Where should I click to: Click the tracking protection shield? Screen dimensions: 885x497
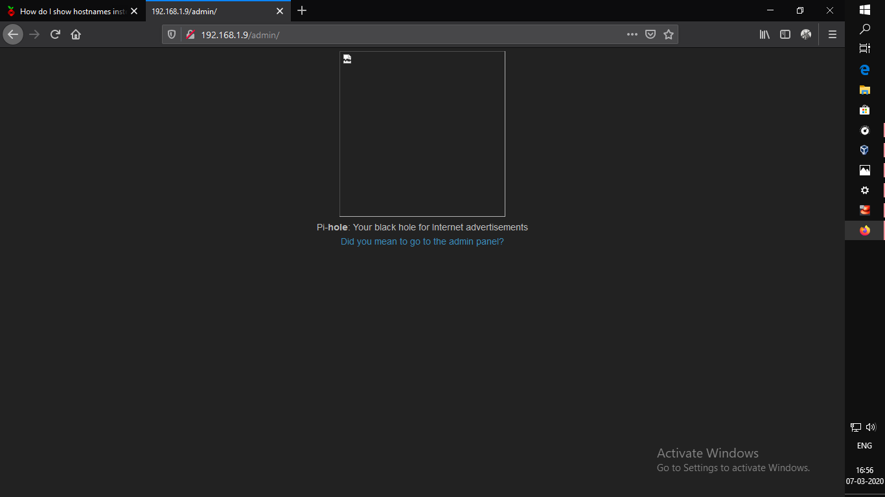pos(170,34)
